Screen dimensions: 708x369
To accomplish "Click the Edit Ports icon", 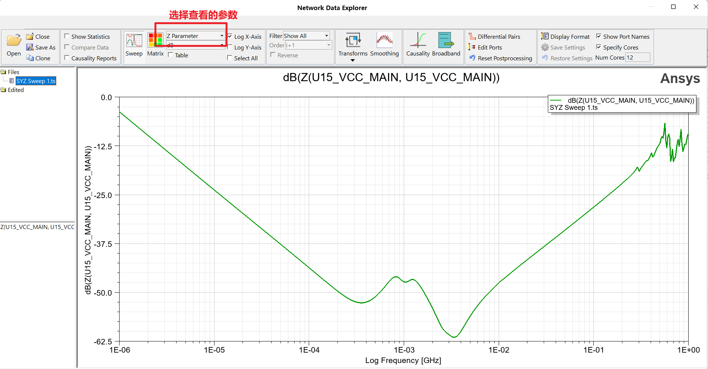I will point(472,47).
